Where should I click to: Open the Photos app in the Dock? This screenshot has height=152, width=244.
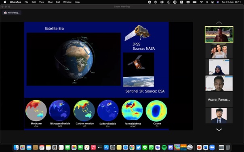click(74, 147)
